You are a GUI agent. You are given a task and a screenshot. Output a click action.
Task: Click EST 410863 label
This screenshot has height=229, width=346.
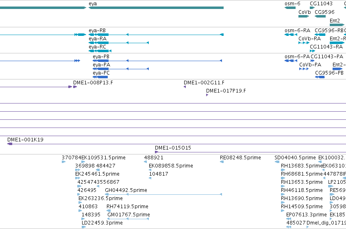coord(88,207)
